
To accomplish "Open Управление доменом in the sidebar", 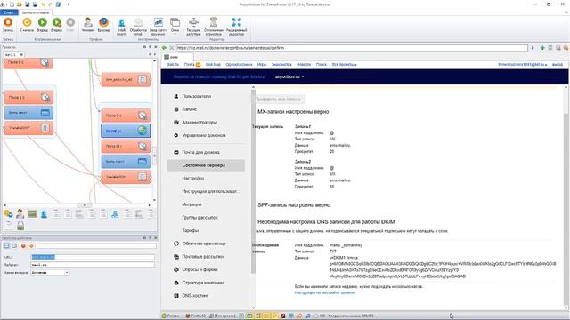I will [x=204, y=135].
